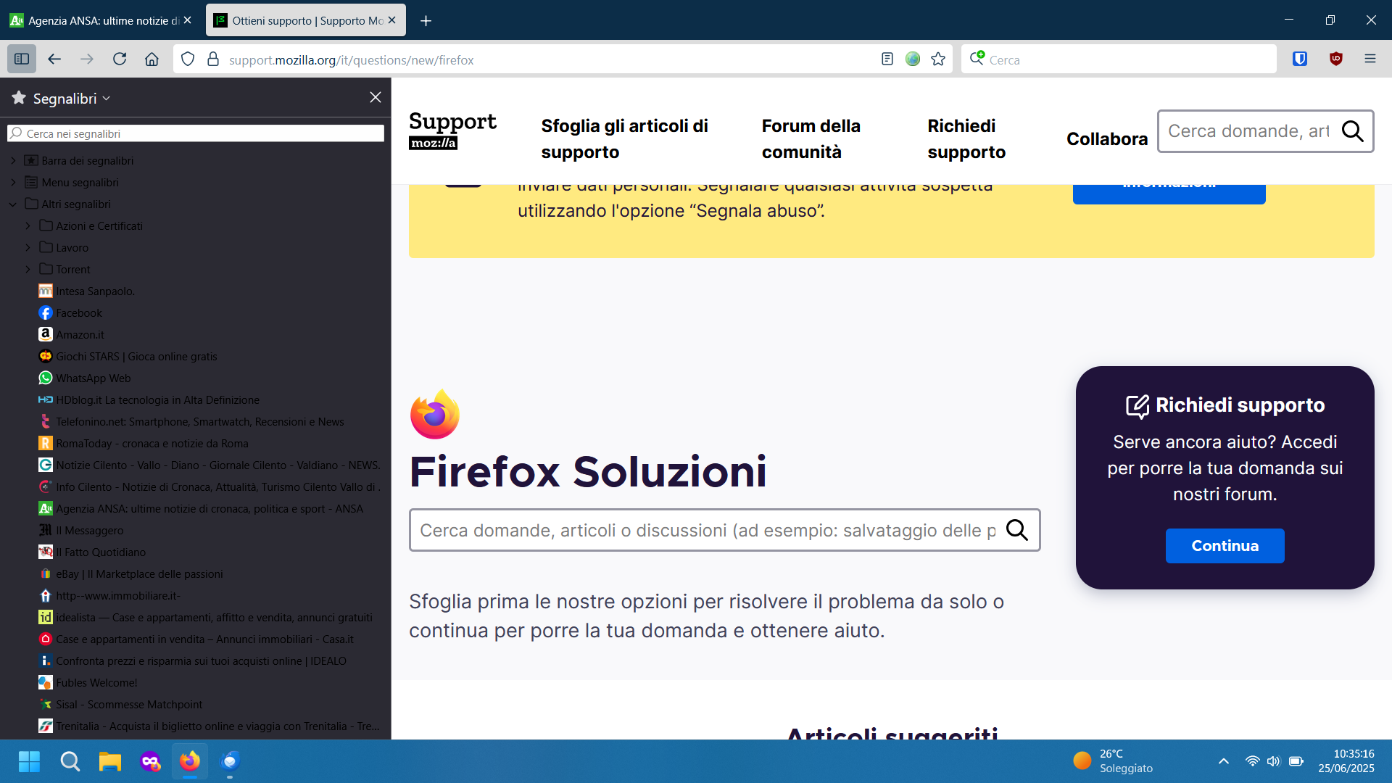Open Forum della comunità menu
This screenshot has width=1392, height=783.
coord(811,138)
